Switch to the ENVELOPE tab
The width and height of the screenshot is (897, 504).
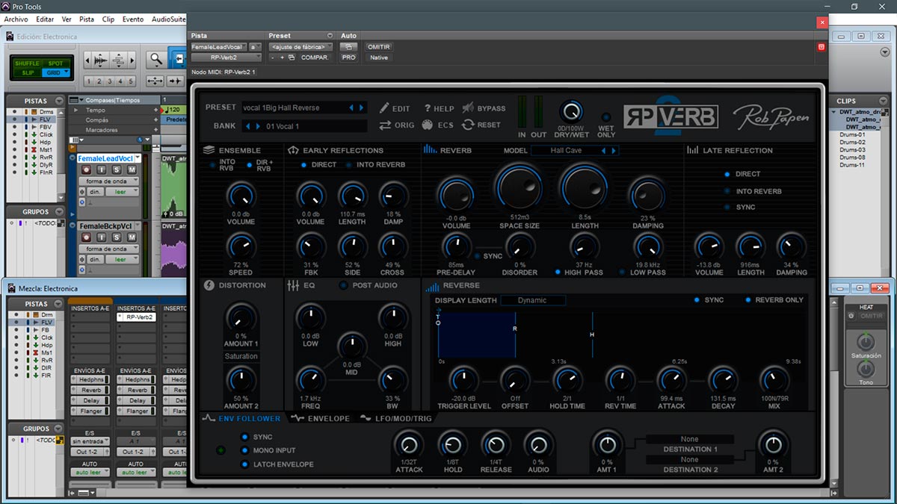(x=320, y=419)
